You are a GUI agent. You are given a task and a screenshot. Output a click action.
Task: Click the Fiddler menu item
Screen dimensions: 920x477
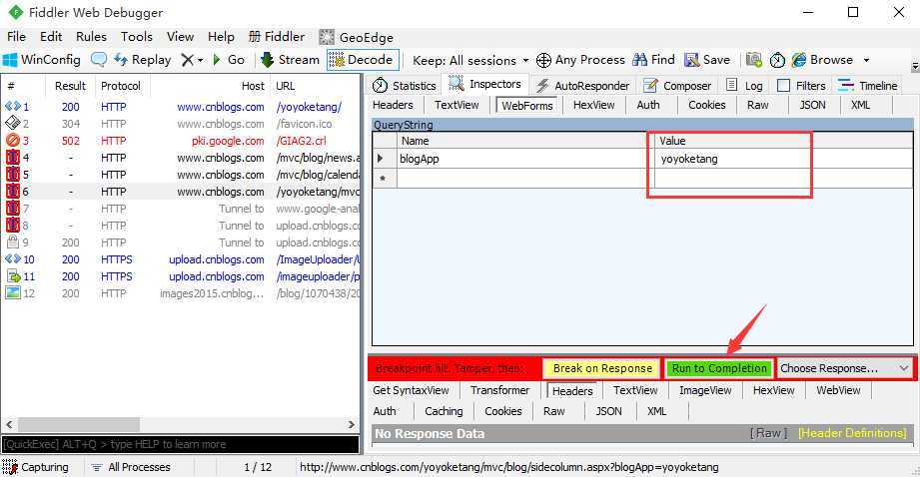coord(277,36)
